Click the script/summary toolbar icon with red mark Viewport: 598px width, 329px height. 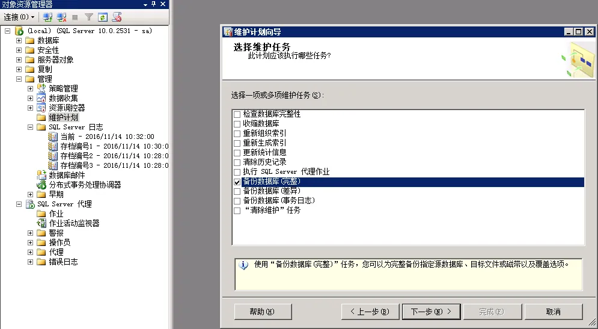117,17
